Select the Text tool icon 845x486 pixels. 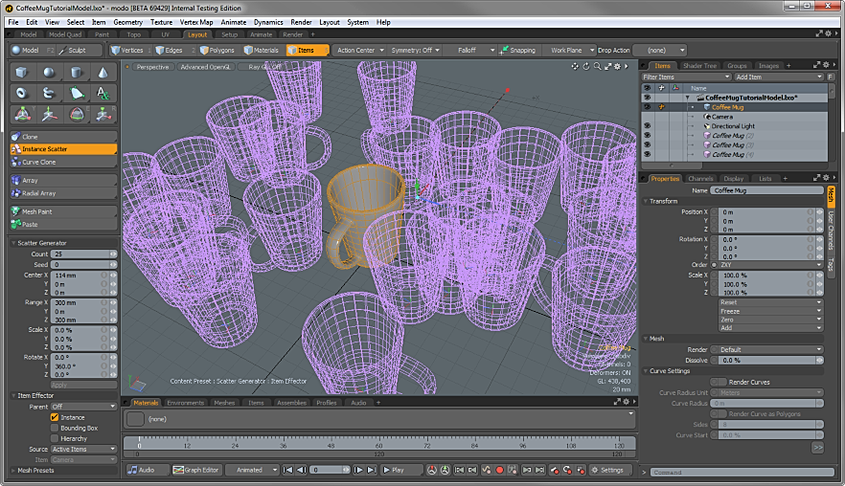point(103,93)
